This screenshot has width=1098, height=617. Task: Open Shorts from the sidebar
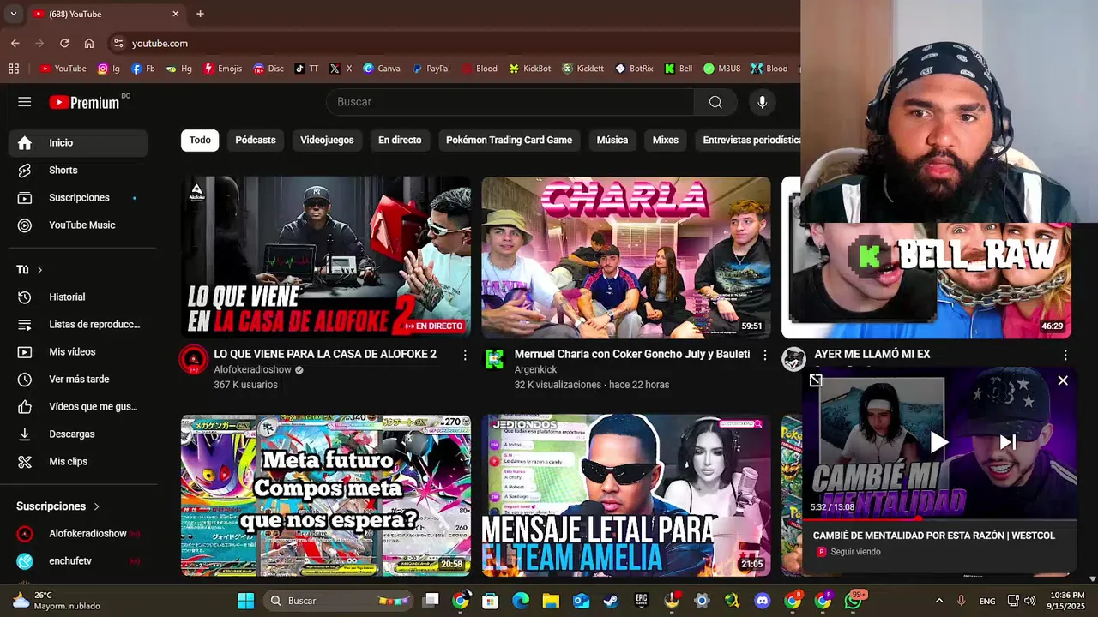pyautogui.click(x=78, y=171)
